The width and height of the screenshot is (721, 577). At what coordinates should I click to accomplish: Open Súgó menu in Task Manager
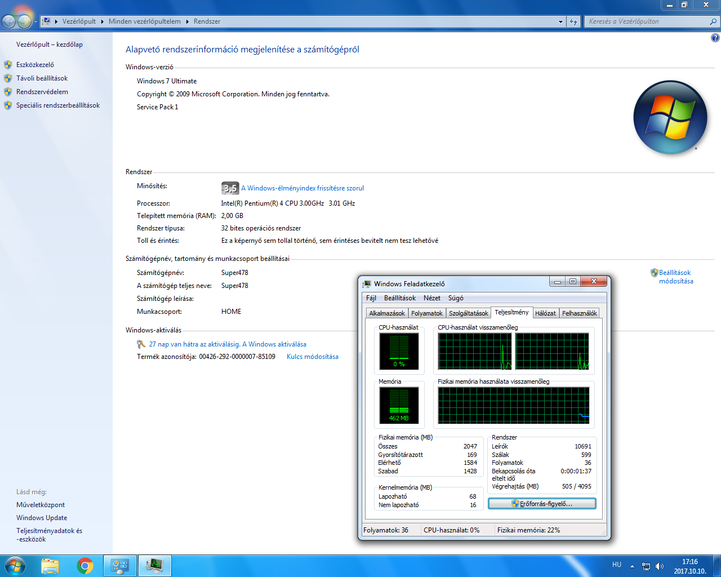pyautogui.click(x=456, y=298)
